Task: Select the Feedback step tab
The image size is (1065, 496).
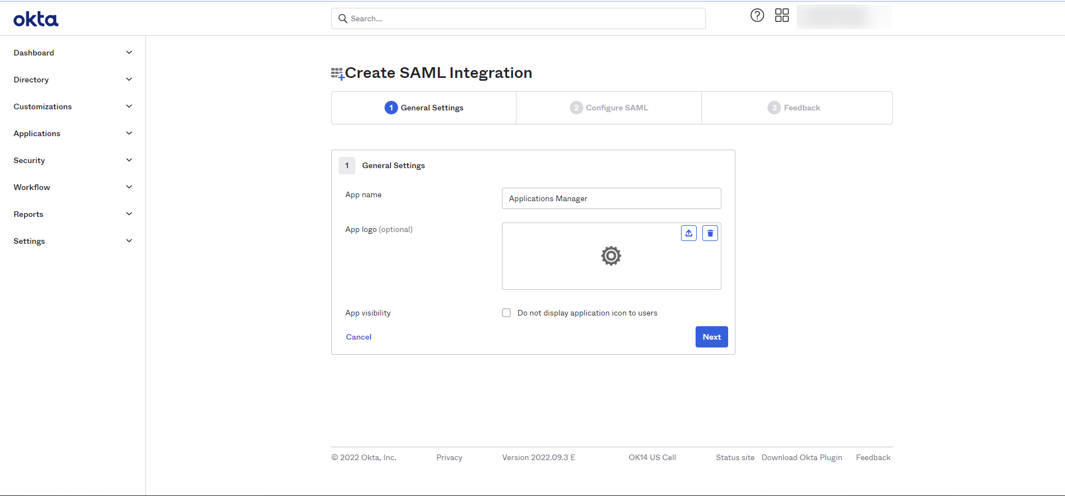Action: pos(794,108)
